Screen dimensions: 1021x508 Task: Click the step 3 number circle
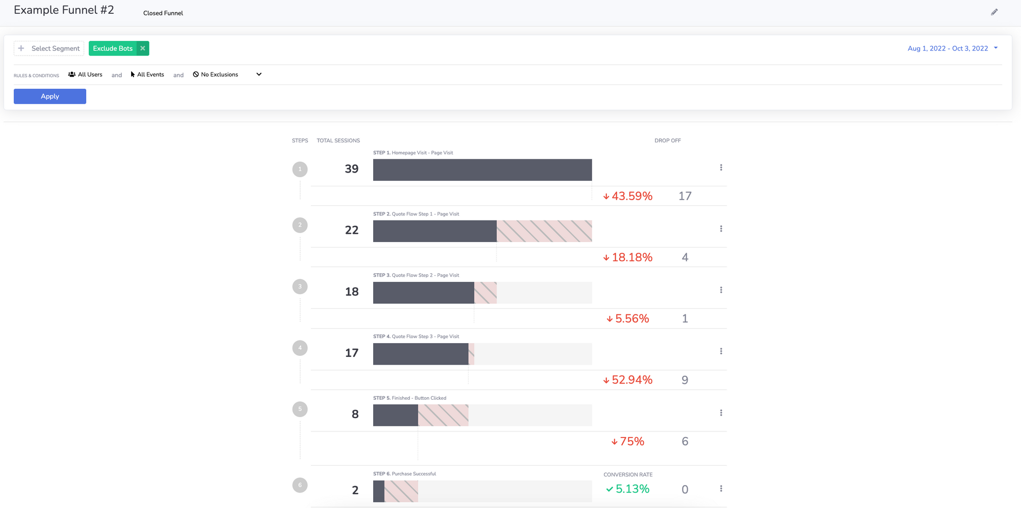(300, 286)
